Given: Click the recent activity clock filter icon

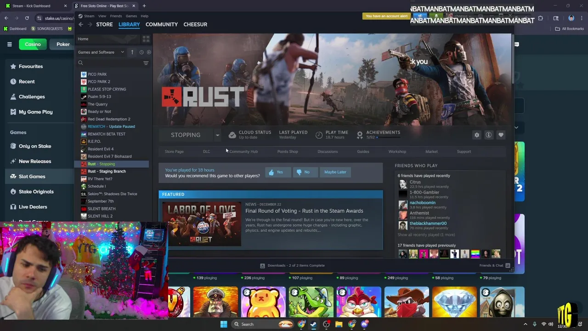Looking at the screenshot, I should click(141, 52).
